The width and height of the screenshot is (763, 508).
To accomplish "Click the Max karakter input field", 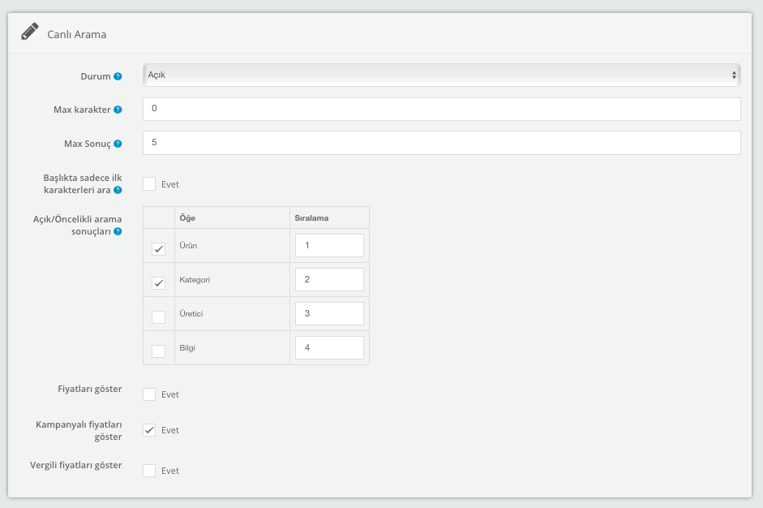I will [441, 109].
